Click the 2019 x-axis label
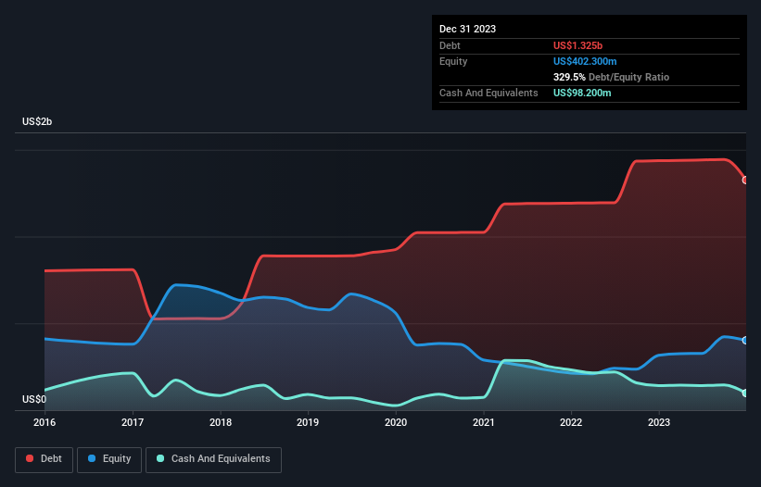Screen dimensions: 761x487 (x=308, y=422)
